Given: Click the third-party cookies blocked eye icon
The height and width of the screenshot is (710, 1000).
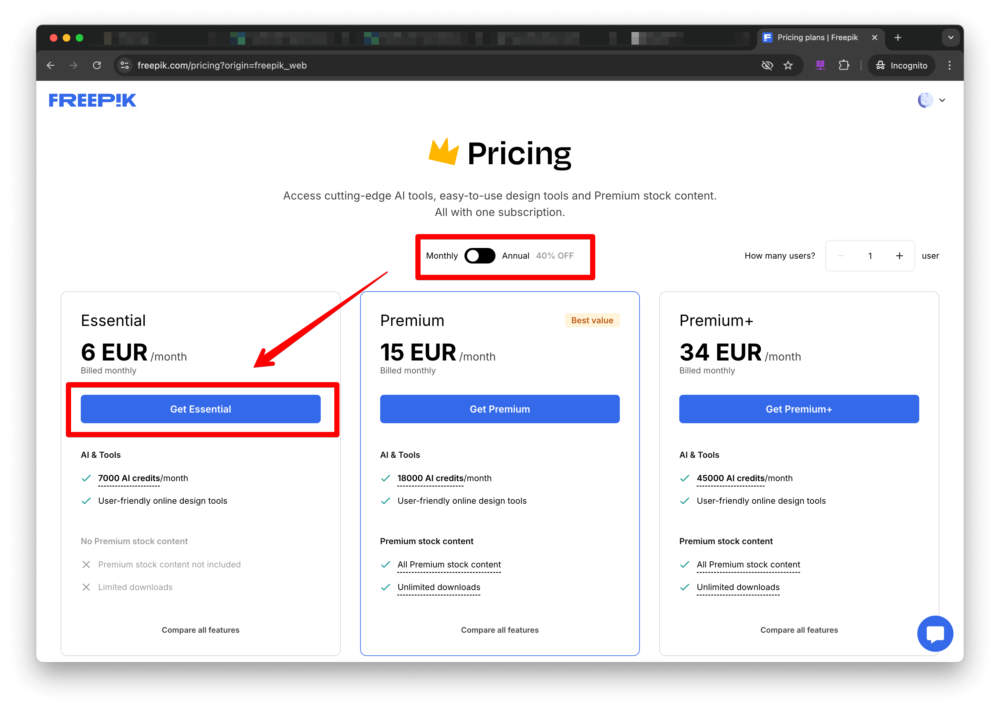Looking at the screenshot, I should pyautogui.click(x=767, y=66).
